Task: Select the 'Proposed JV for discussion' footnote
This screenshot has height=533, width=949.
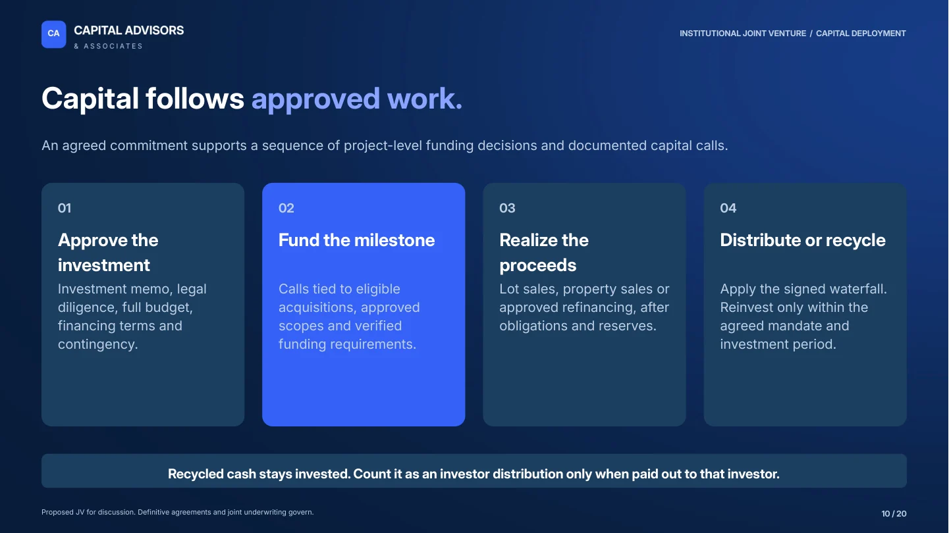Action: [178, 512]
